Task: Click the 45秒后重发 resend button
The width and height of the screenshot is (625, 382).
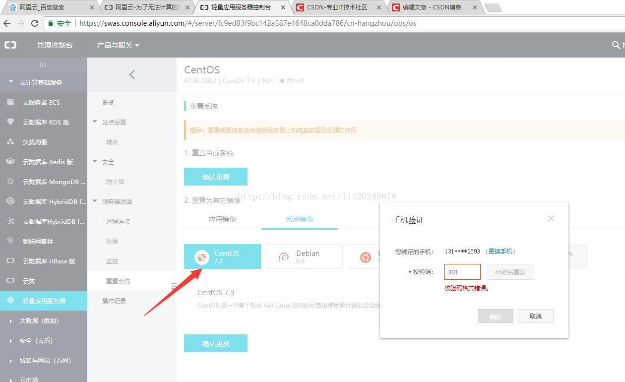Action: (510, 272)
